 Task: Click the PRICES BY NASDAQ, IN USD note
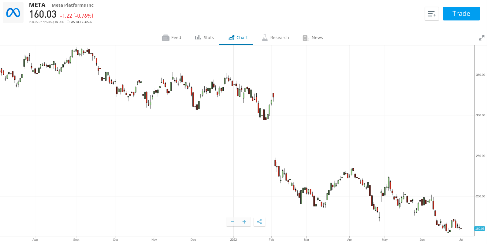pos(46,22)
